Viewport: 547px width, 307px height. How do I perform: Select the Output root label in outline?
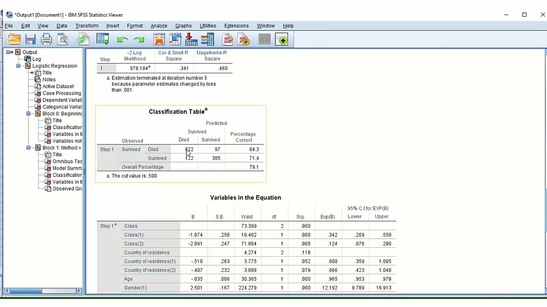[x=29, y=52]
